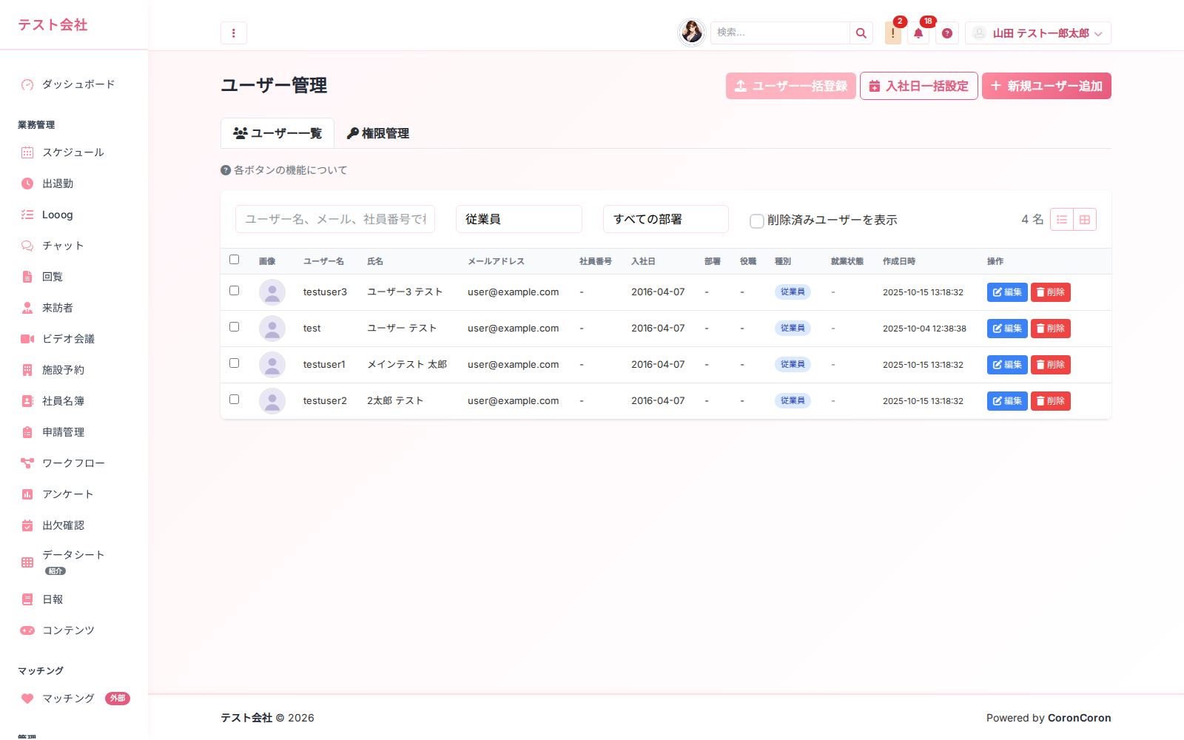The width and height of the screenshot is (1184, 740).
Task: Check the row checkbox for testuser1
Action: coord(235,363)
